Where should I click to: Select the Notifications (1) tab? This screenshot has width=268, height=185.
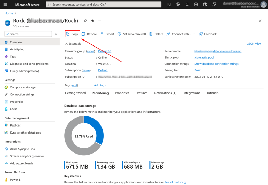click(165, 93)
